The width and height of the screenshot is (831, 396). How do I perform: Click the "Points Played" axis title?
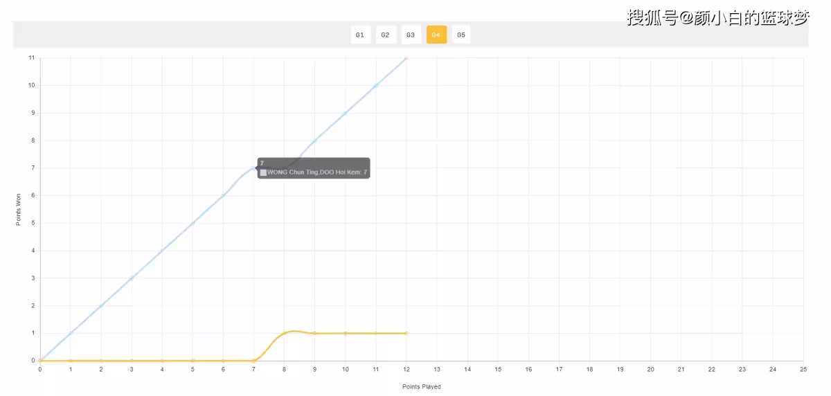(x=421, y=387)
